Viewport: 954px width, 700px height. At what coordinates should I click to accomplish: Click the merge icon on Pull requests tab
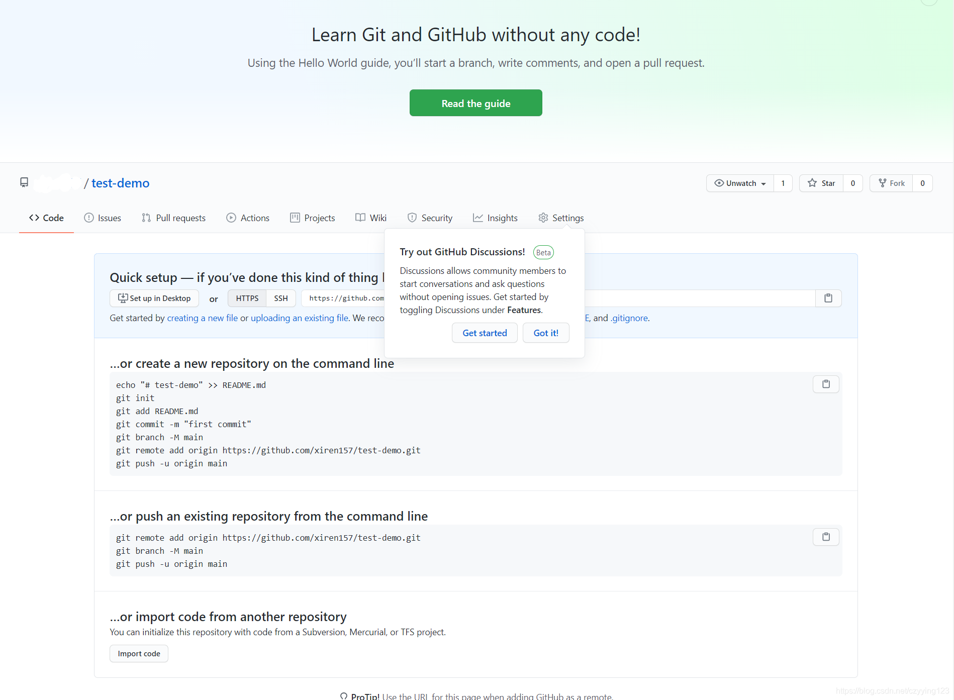[x=146, y=218]
